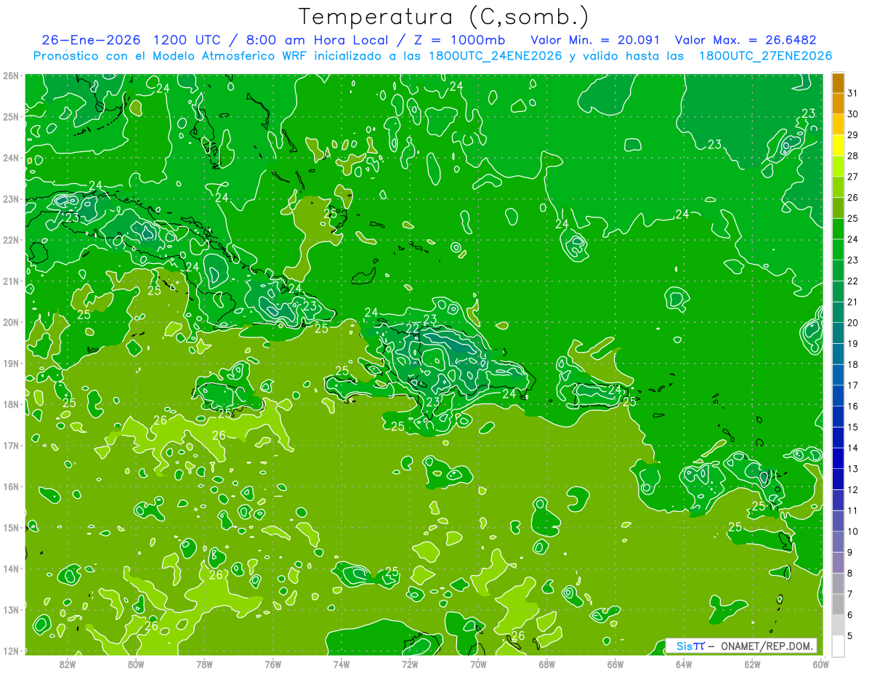Pick the yellow swatch between 28 and 29

[839, 145]
